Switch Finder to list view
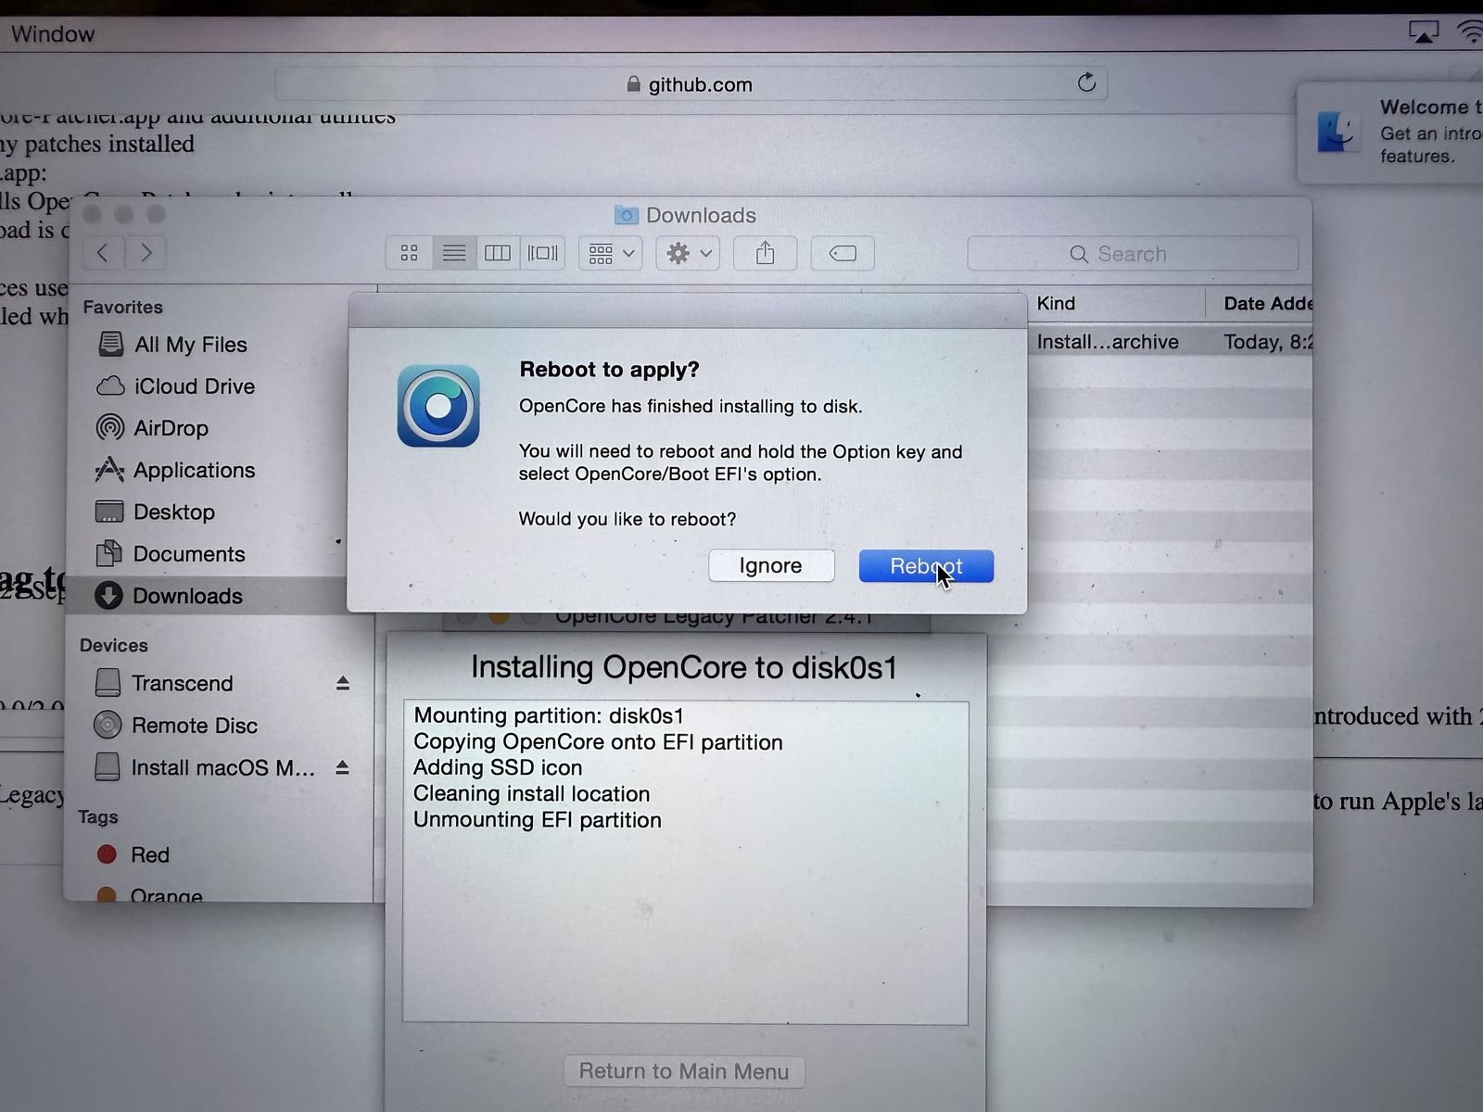 (453, 253)
